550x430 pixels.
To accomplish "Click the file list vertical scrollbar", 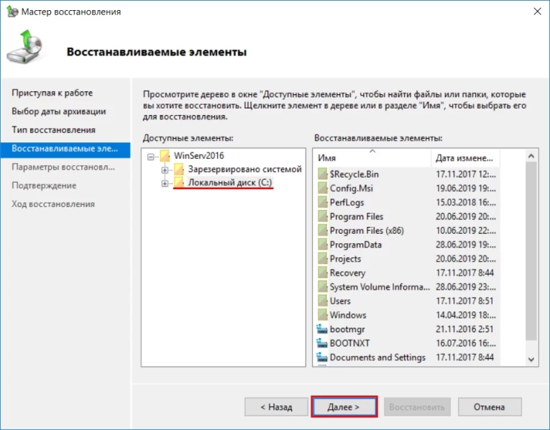I will click(531, 252).
